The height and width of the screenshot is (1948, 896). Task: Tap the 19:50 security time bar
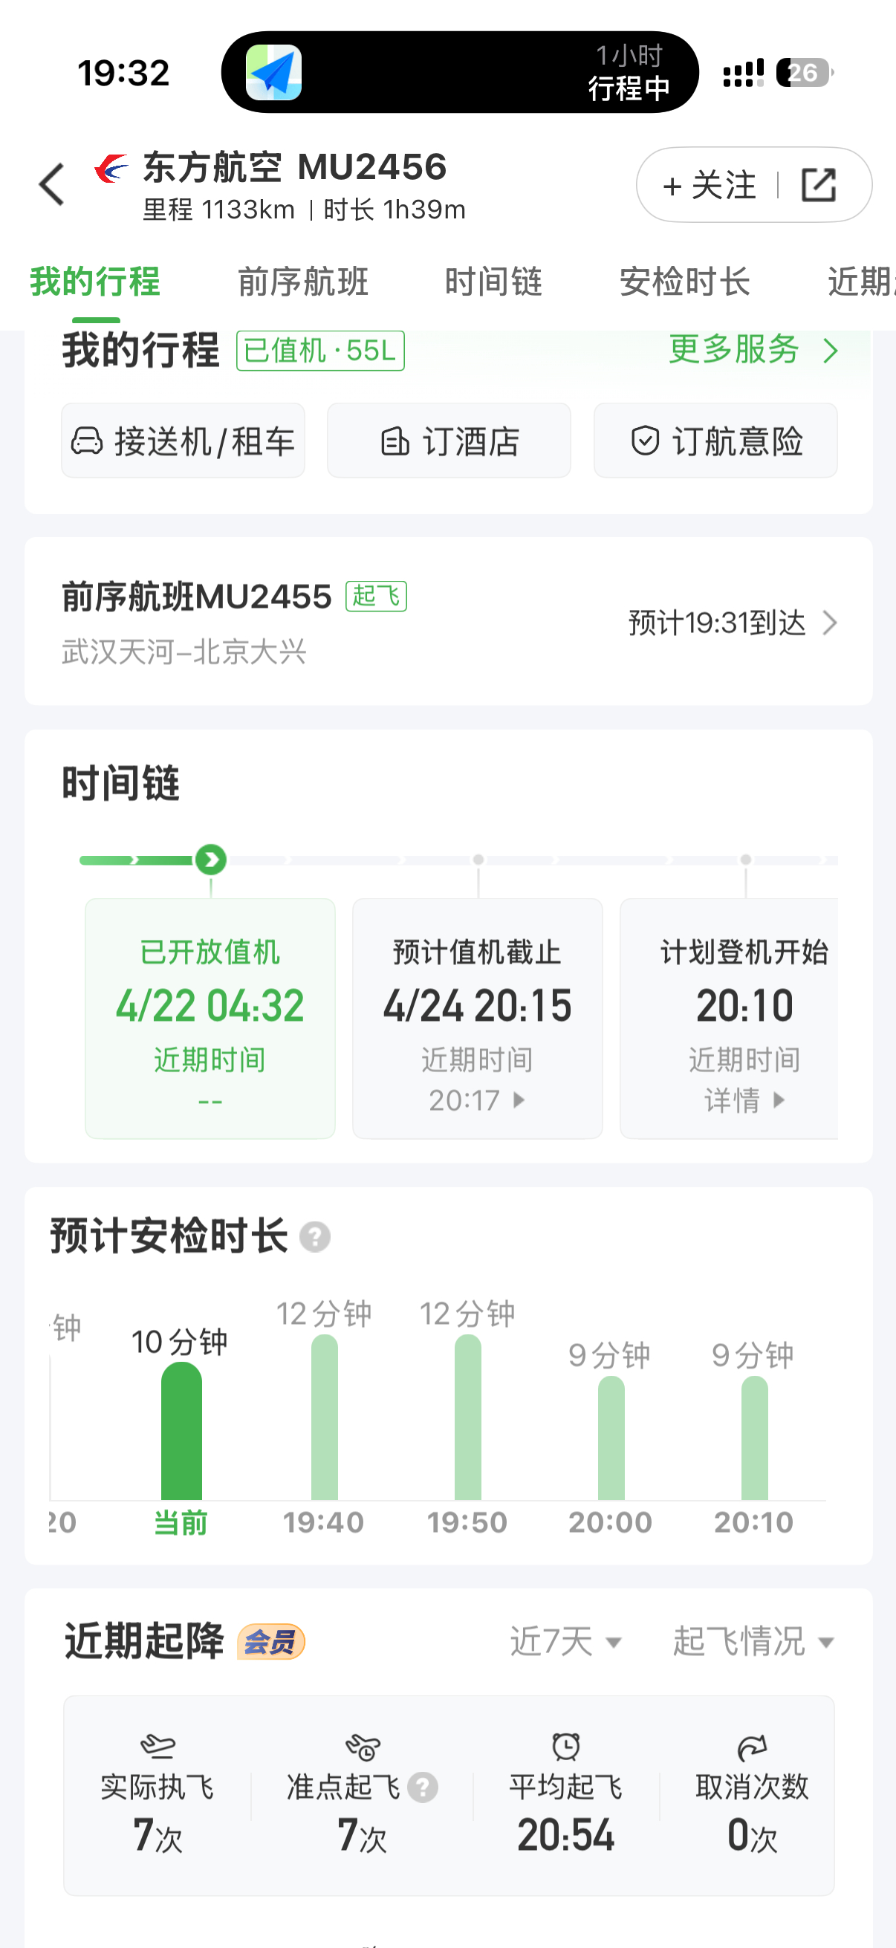468,1417
